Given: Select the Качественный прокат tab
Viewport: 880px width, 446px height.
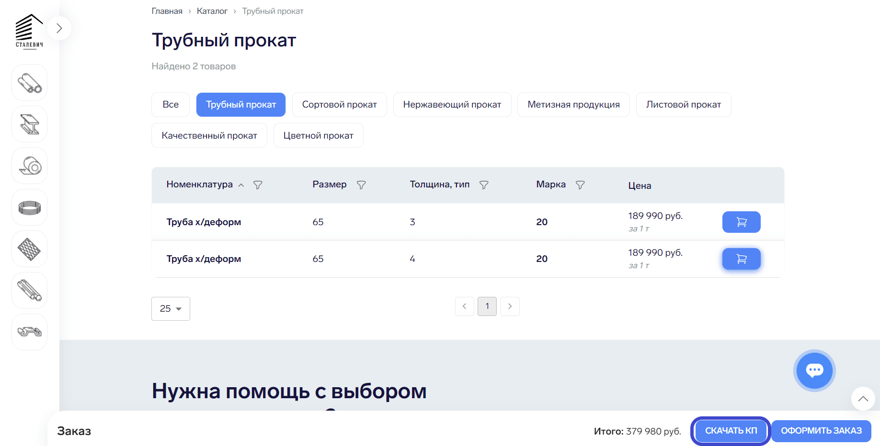Looking at the screenshot, I should tap(209, 136).
